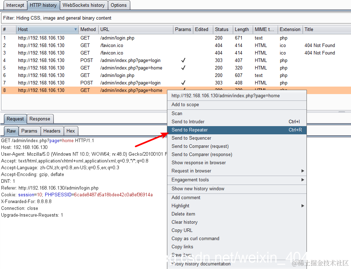
Task: Choose Show response in browser
Action: coord(237,162)
